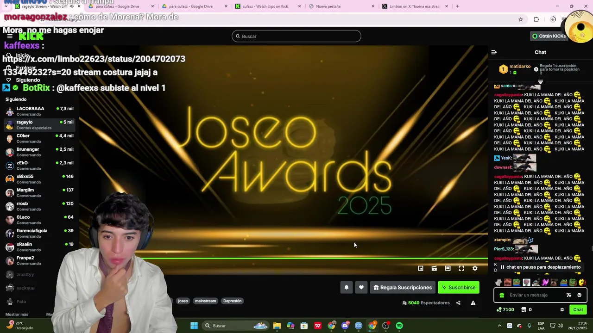Open the emoji picker in chat input
Viewport: 593px width, 333px height.
[579, 295]
